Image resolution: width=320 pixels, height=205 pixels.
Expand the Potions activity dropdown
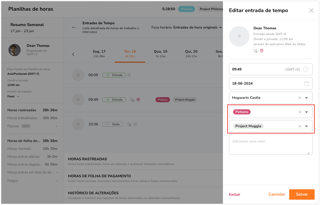click(x=306, y=112)
